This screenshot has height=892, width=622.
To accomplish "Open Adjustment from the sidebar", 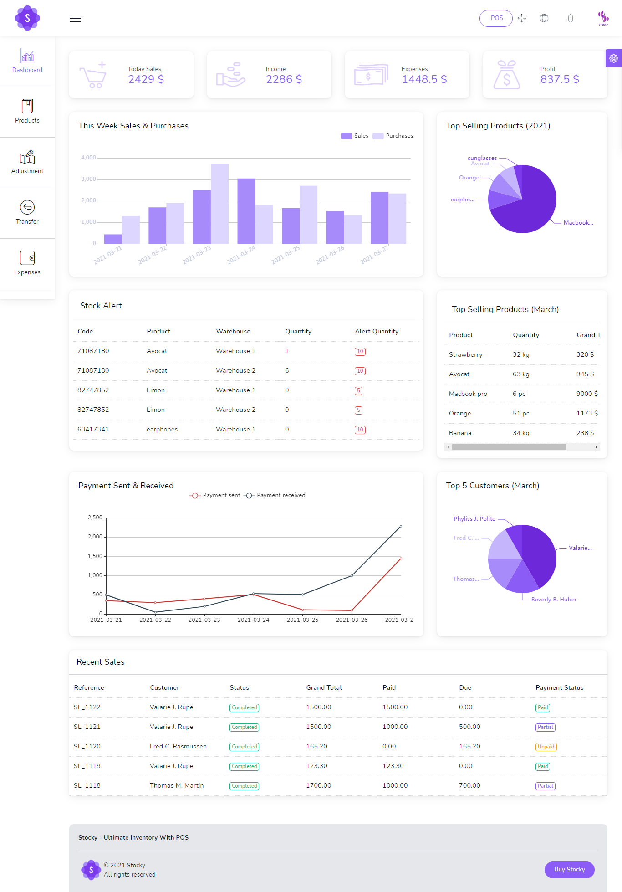I will (27, 162).
